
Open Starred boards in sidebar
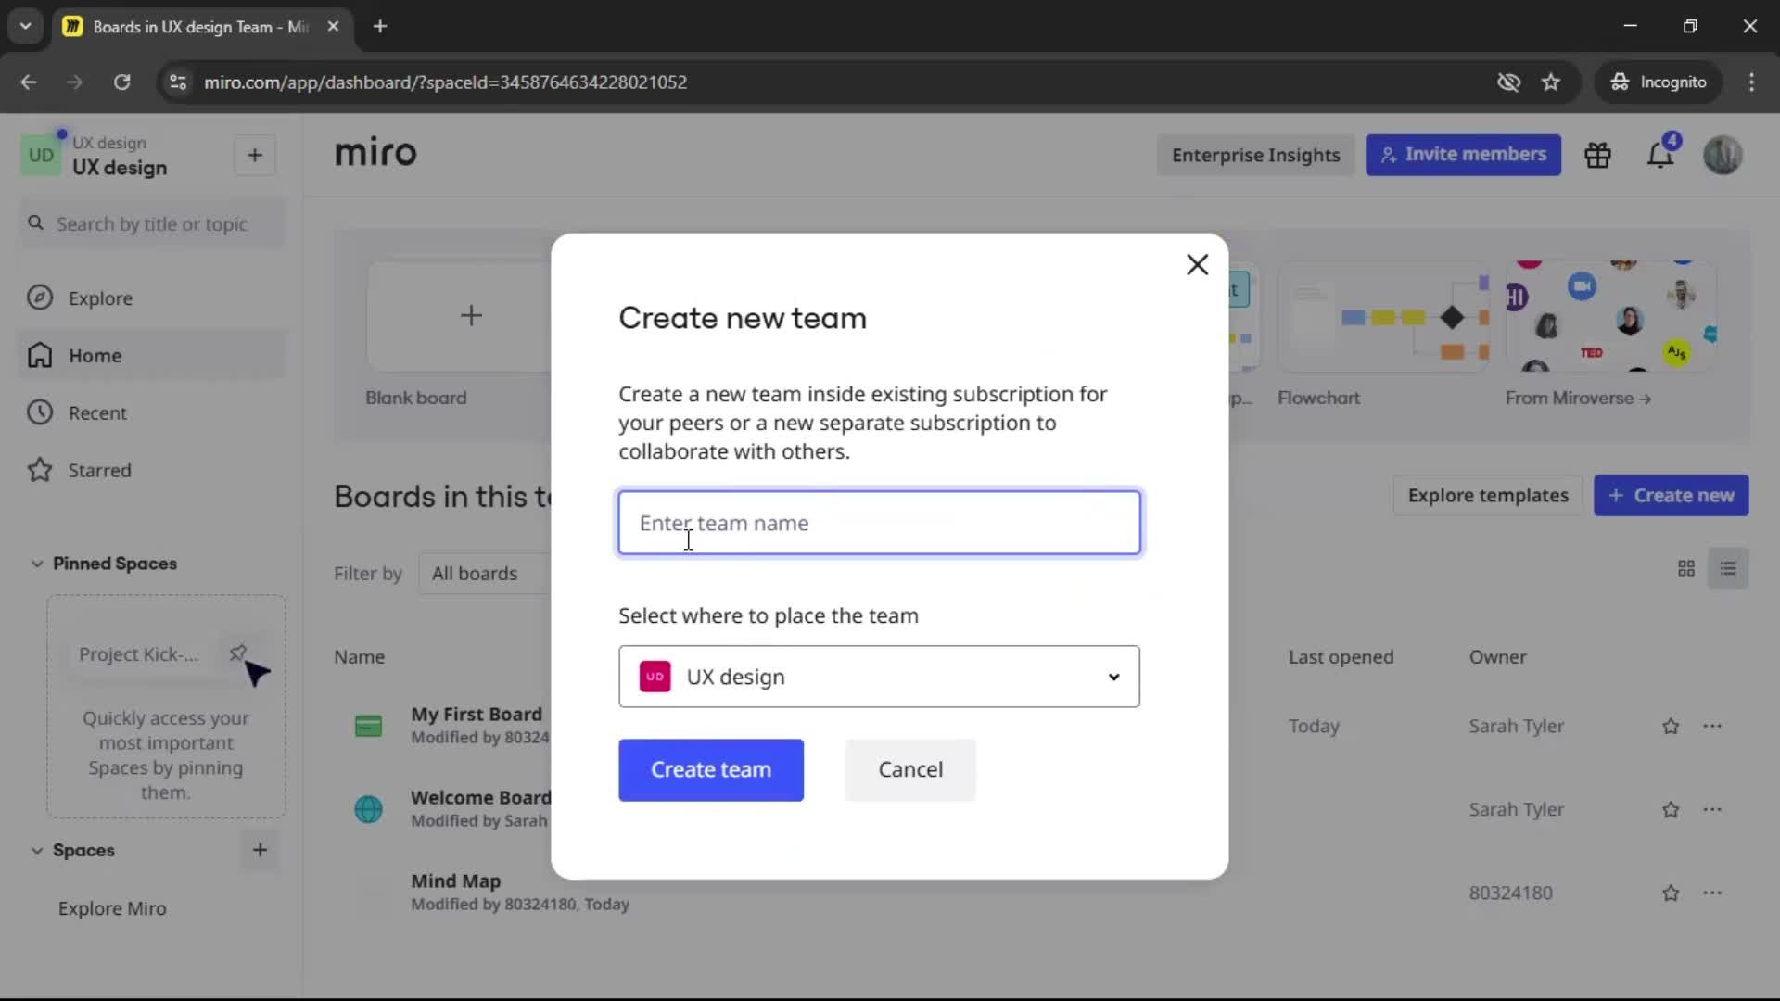(x=152, y=471)
